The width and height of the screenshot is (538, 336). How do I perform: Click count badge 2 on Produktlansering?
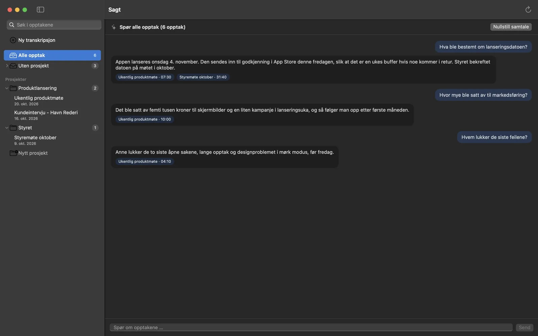[95, 88]
